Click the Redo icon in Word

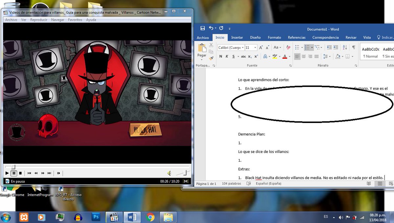221,28
